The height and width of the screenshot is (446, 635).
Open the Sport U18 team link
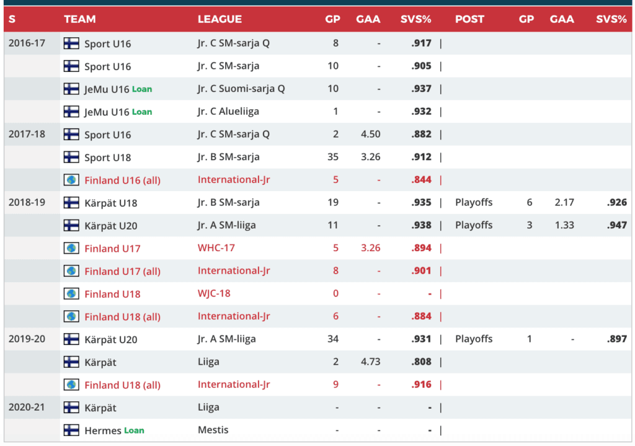[x=108, y=158]
